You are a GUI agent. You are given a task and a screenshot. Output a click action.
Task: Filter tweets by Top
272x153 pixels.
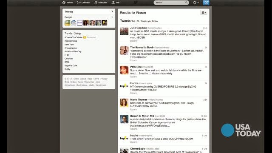(x=133, y=21)
